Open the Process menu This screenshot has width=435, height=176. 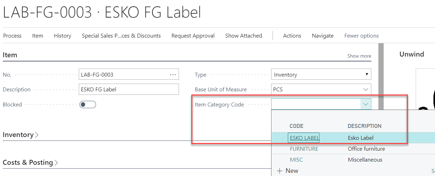(x=12, y=36)
